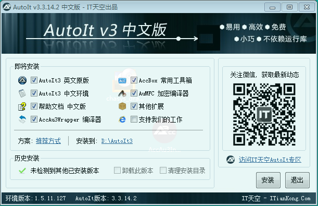Click the Internet Explorer icon
318x206 pixels.
(122, 119)
